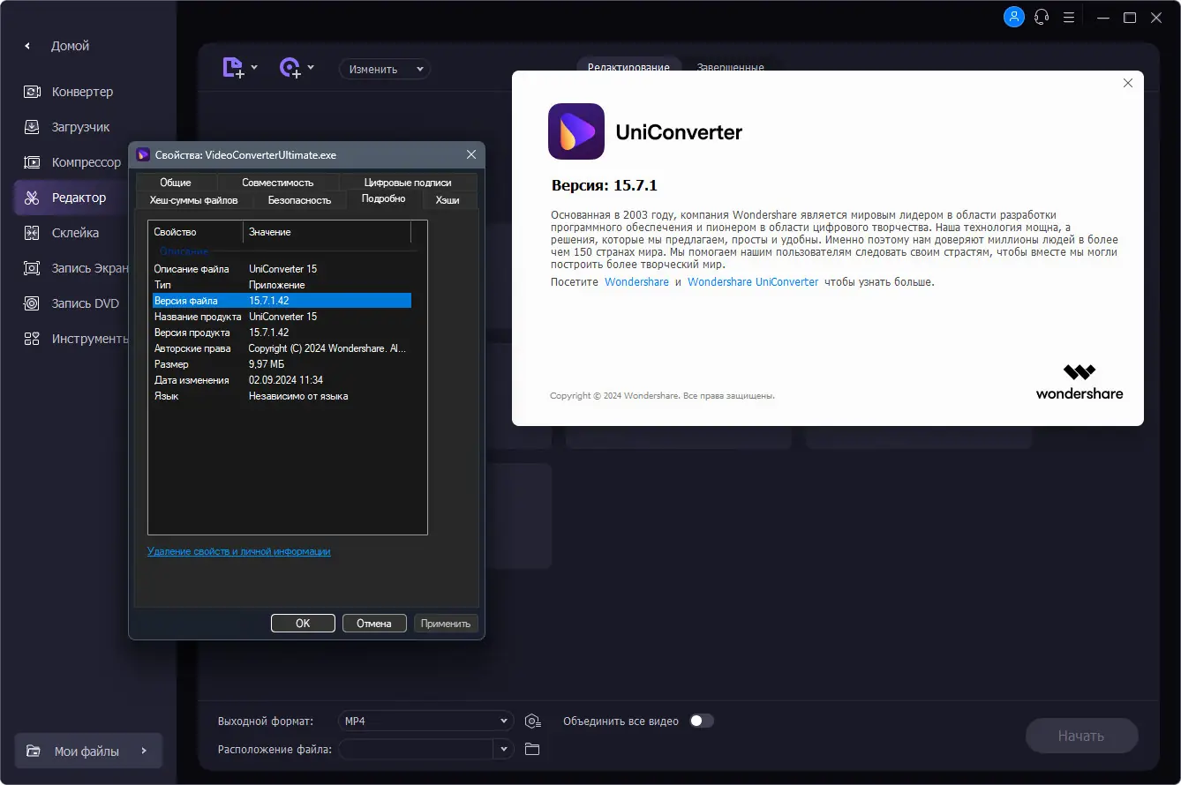Viewport: 1181px width, 785px height.
Task: Select the Версия продукта row
Action: (282, 333)
